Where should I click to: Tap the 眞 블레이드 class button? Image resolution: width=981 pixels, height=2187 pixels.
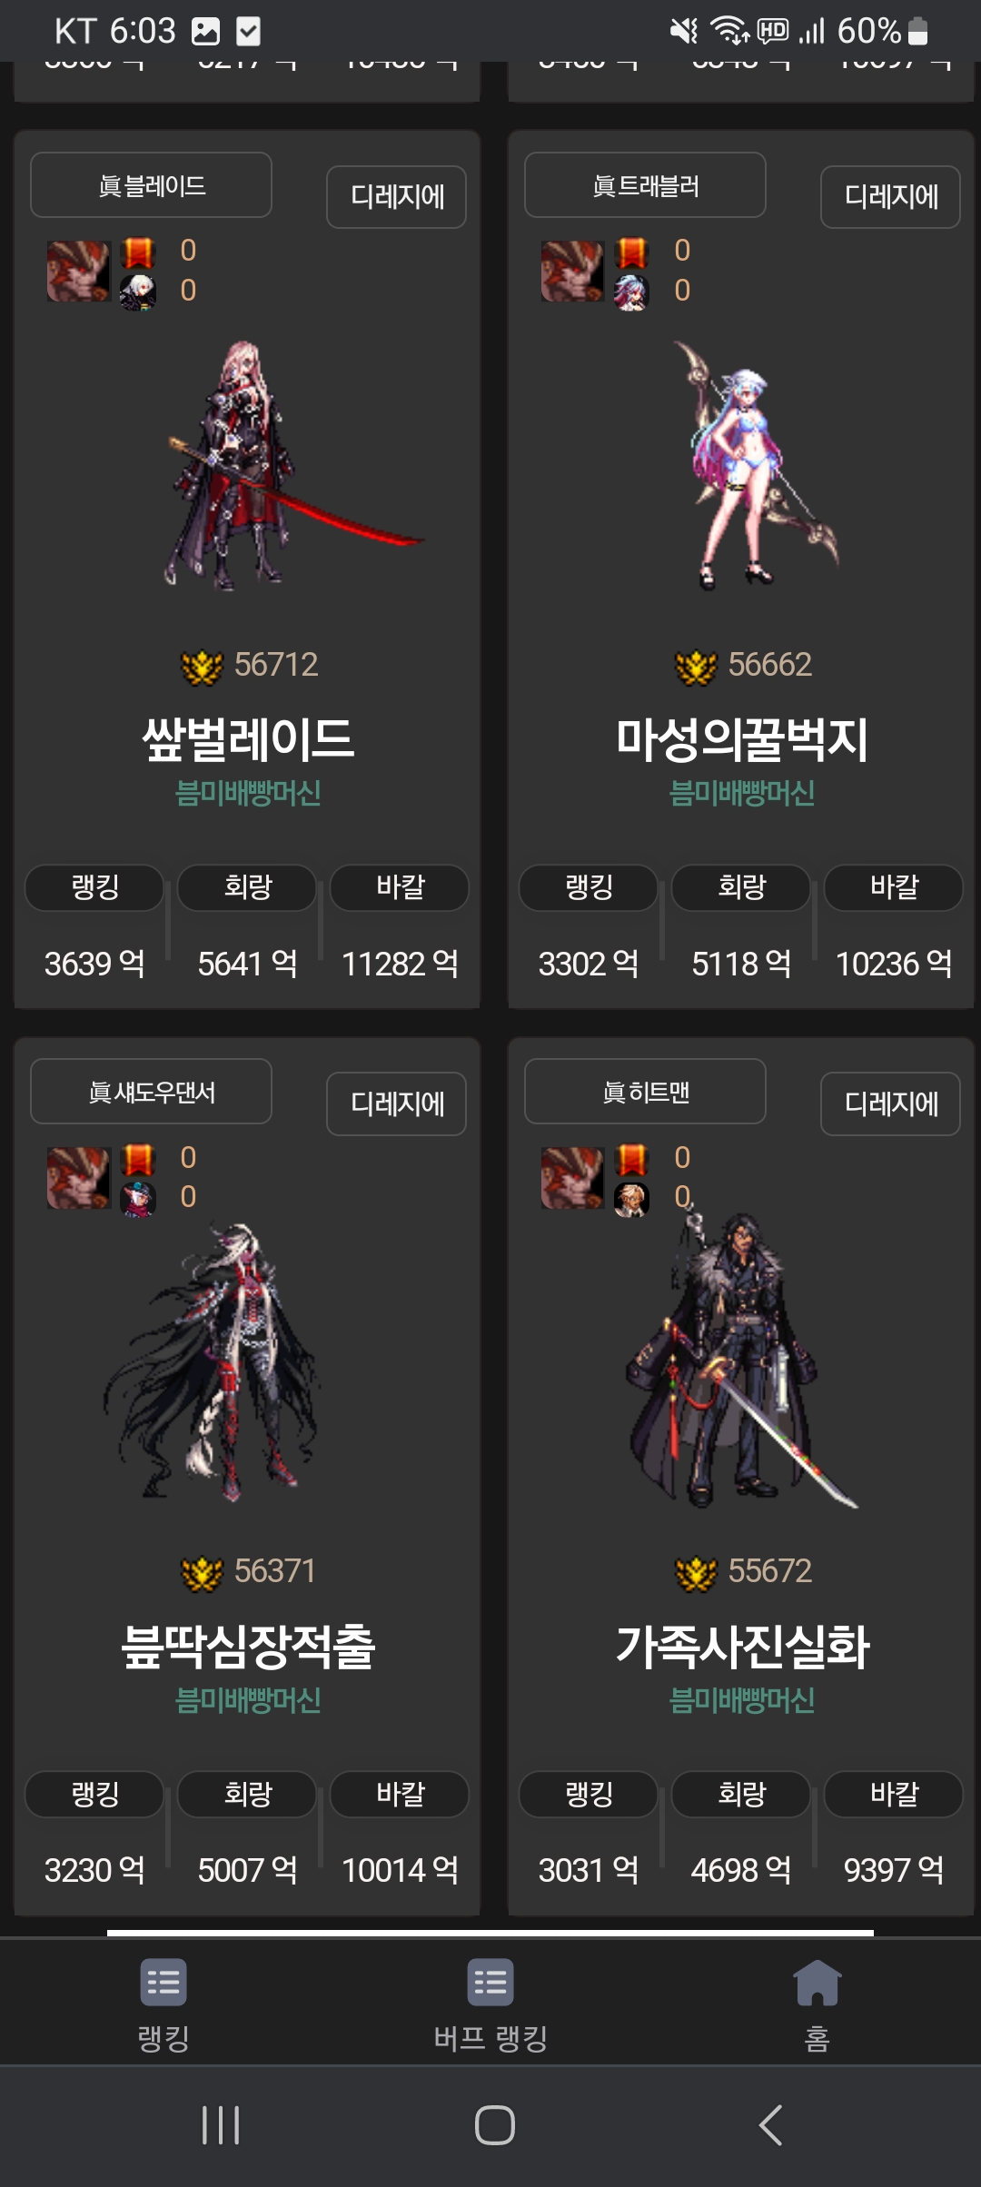click(x=151, y=185)
